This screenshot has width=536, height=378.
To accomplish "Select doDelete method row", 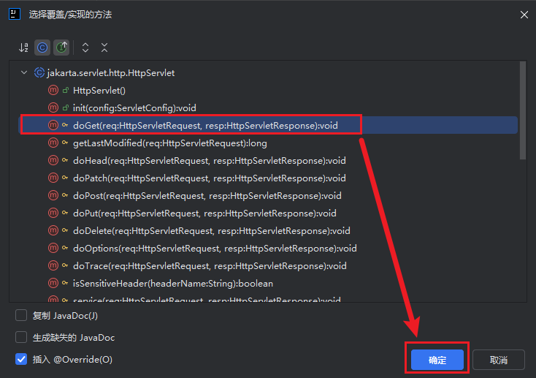I will (x=268, y=231).
